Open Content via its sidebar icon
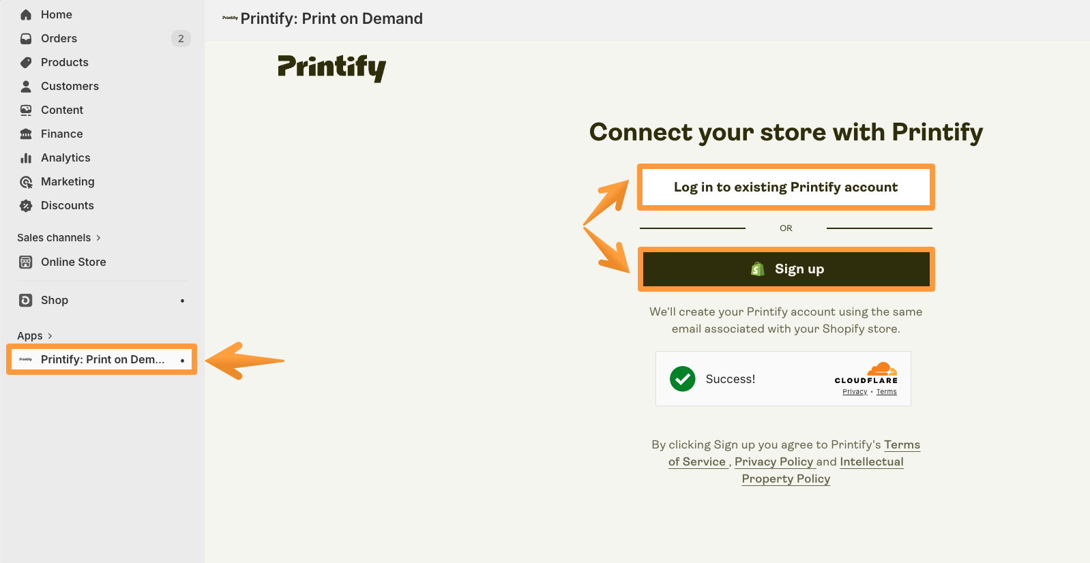This screenshot has width=1090, height=563. click(25, 110)
